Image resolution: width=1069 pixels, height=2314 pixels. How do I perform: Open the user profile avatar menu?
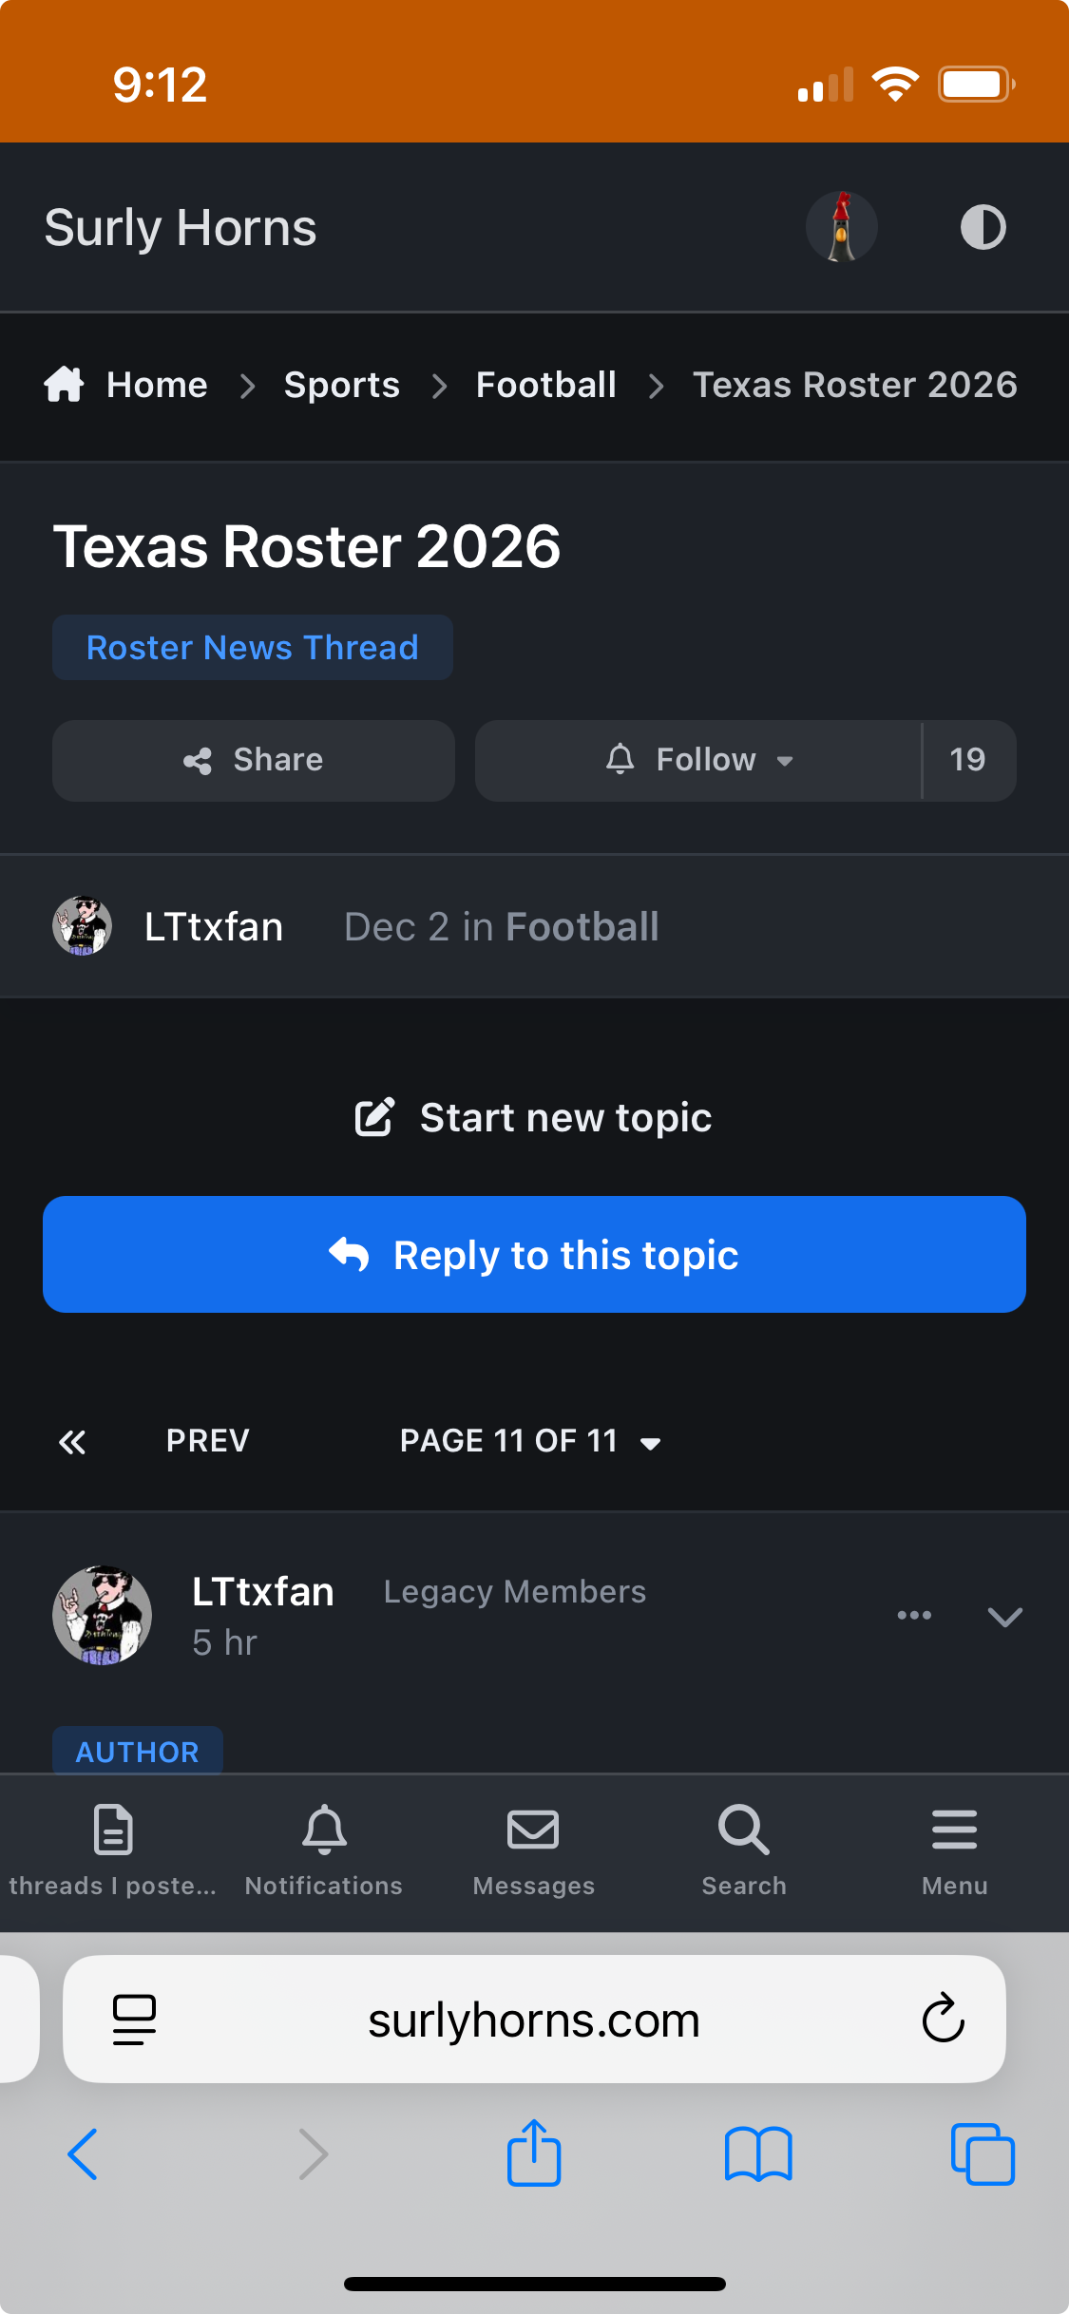[841, 228]
